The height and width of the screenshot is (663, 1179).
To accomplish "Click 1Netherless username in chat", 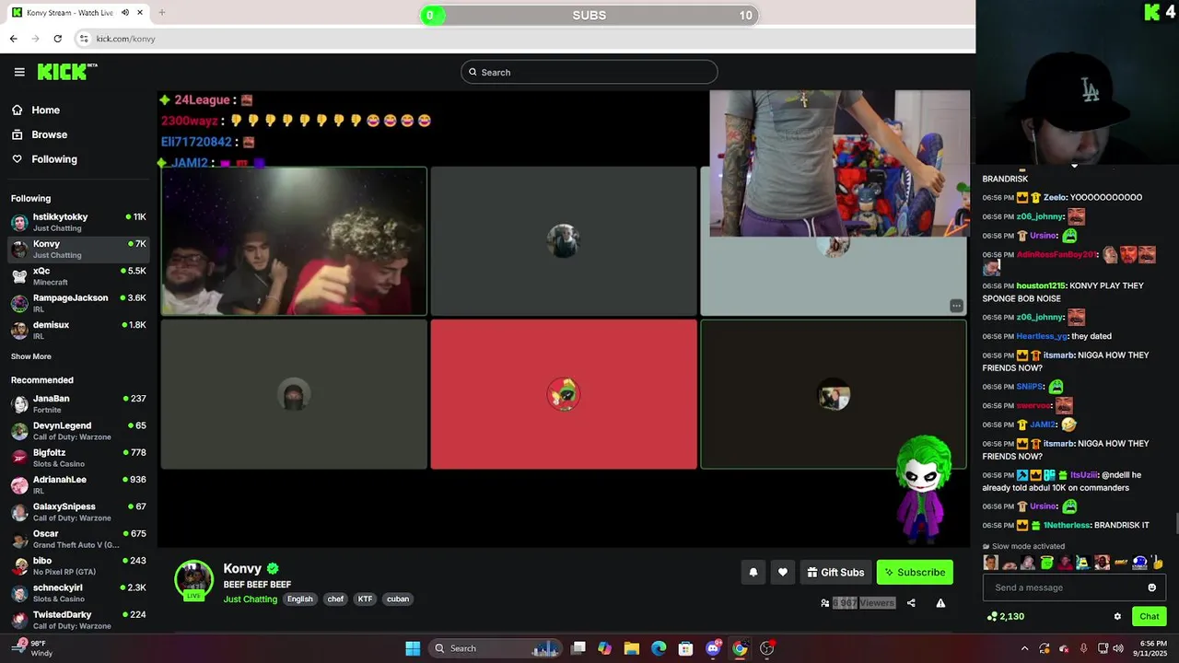I will pyautogui.click(x=1067, y=525).
